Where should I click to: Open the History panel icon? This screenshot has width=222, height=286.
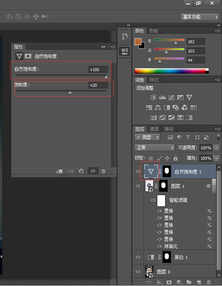click(125, 36)
